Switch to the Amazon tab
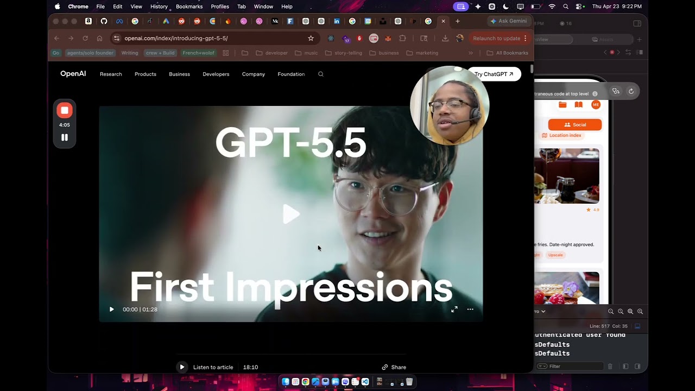695x391 pixels. click(89, 21)
